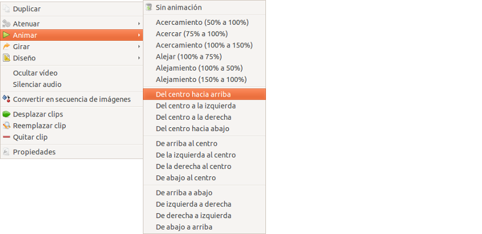This screenshot has width=482, height=234.
Task: Click the Sin animación trash icon
Action: tap(149, 7)
